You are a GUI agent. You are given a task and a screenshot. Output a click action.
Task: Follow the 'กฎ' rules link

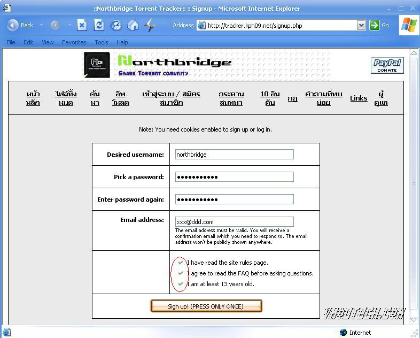[292, 98]
